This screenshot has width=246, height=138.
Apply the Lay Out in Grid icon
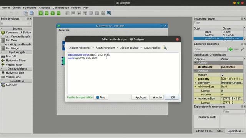[x=91, y=13]
